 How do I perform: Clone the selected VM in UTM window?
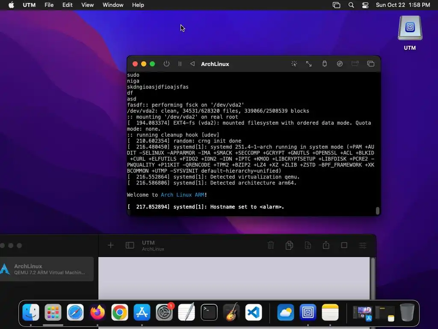[x=290, y=245]
